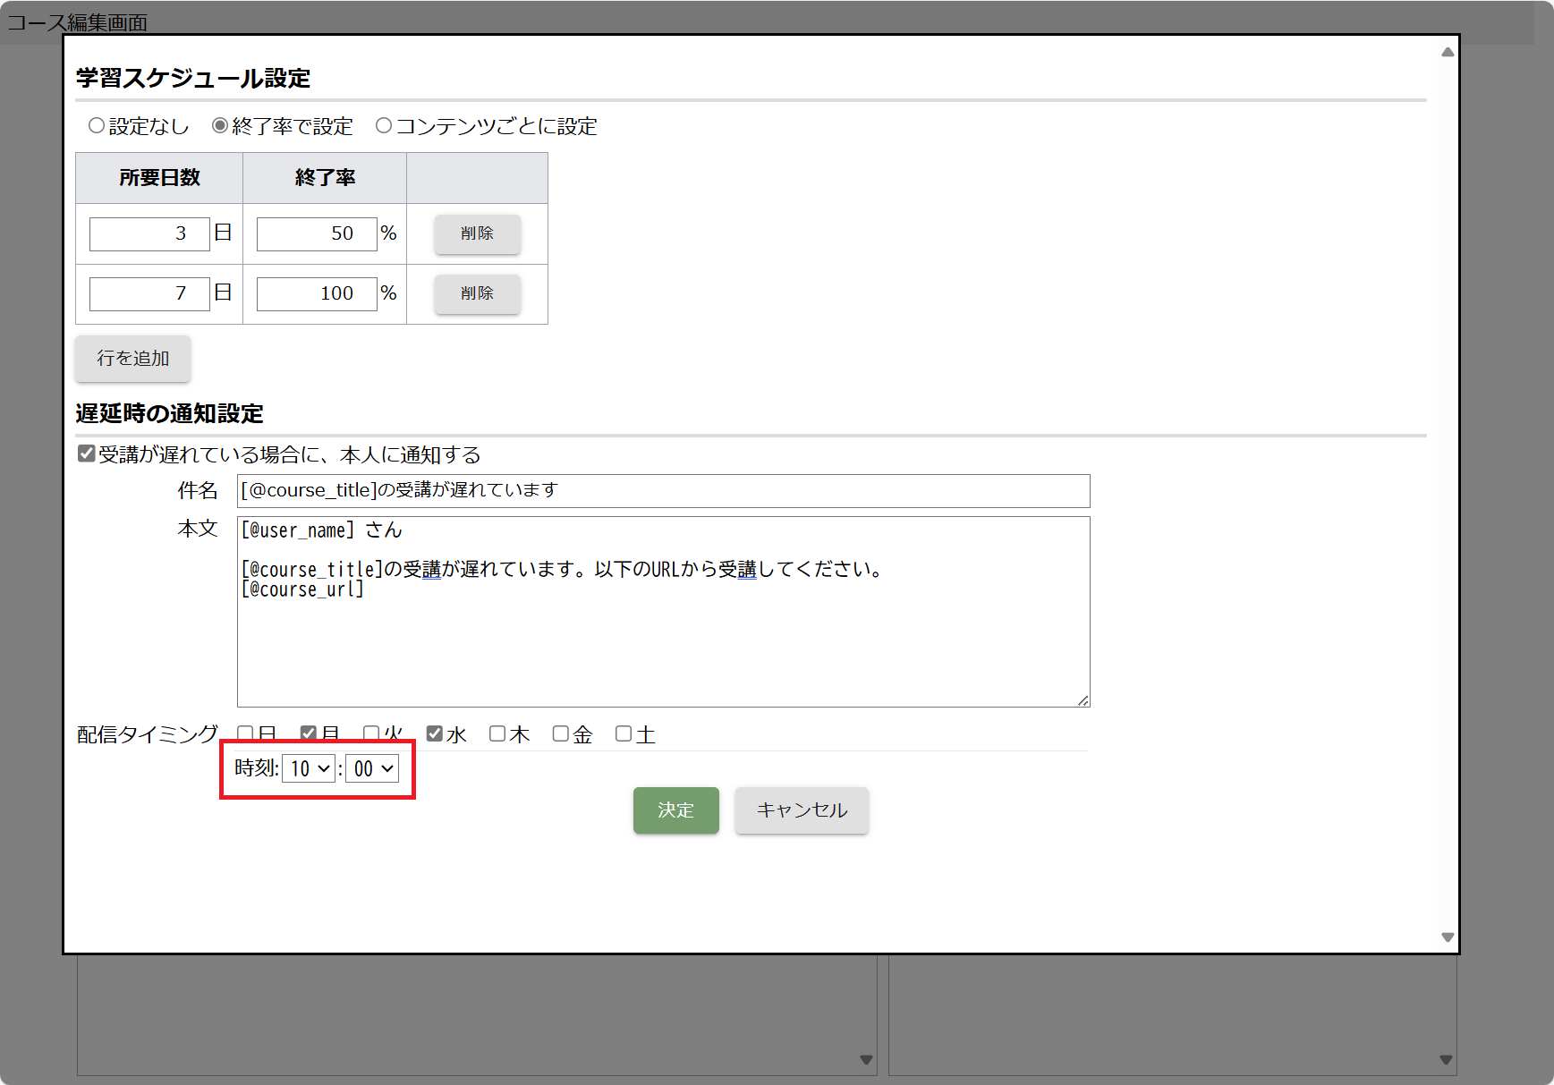Viewport: 1554px width, 1085px height.
Task: Click the days field containing 3
Action: tap(149, 233)
